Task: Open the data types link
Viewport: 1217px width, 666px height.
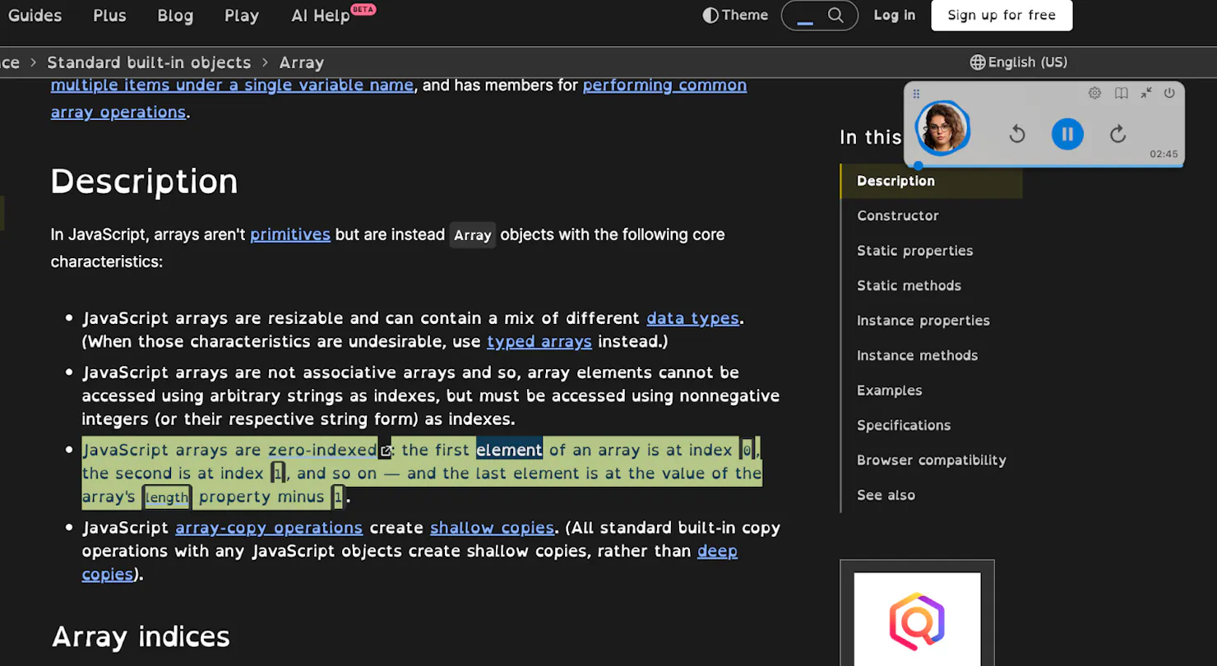Action: tap(692, 318)
